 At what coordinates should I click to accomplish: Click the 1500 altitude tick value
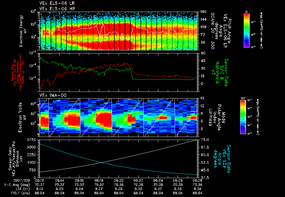point(32,162)
